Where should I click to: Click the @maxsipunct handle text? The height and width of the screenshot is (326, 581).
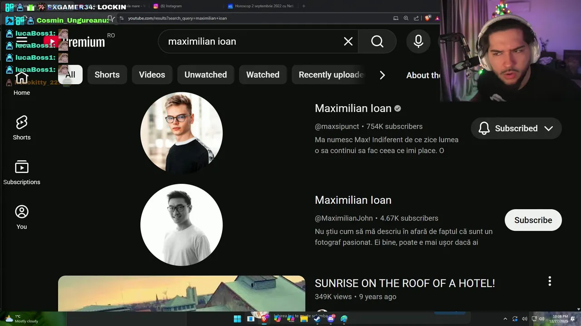tap(337, 126)
